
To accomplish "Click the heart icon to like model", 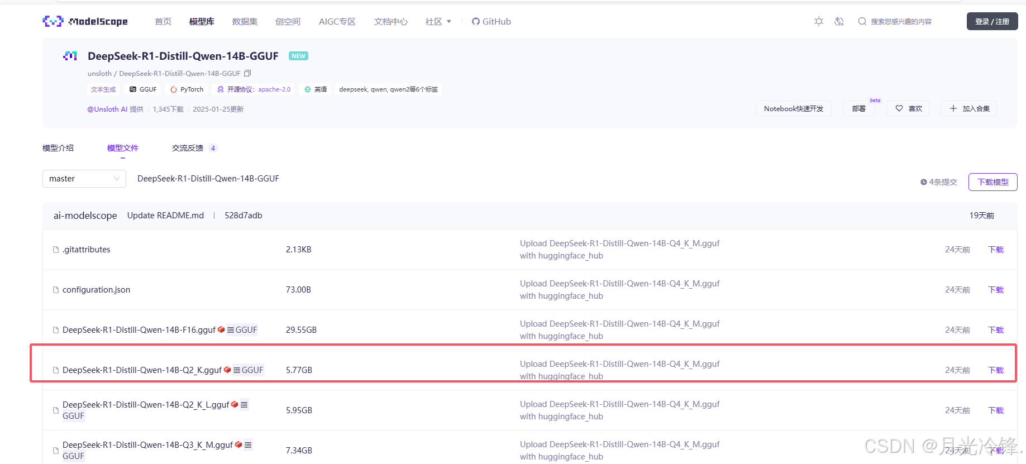I will (899, 108).
